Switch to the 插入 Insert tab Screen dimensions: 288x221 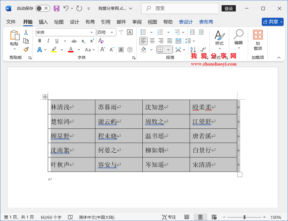(43, 22)
